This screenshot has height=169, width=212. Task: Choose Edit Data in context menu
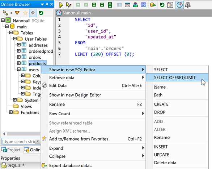coord(93,85)
